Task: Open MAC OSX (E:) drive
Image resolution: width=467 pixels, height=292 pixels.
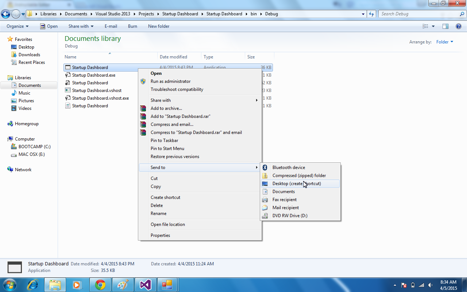Action: (32, 154)
